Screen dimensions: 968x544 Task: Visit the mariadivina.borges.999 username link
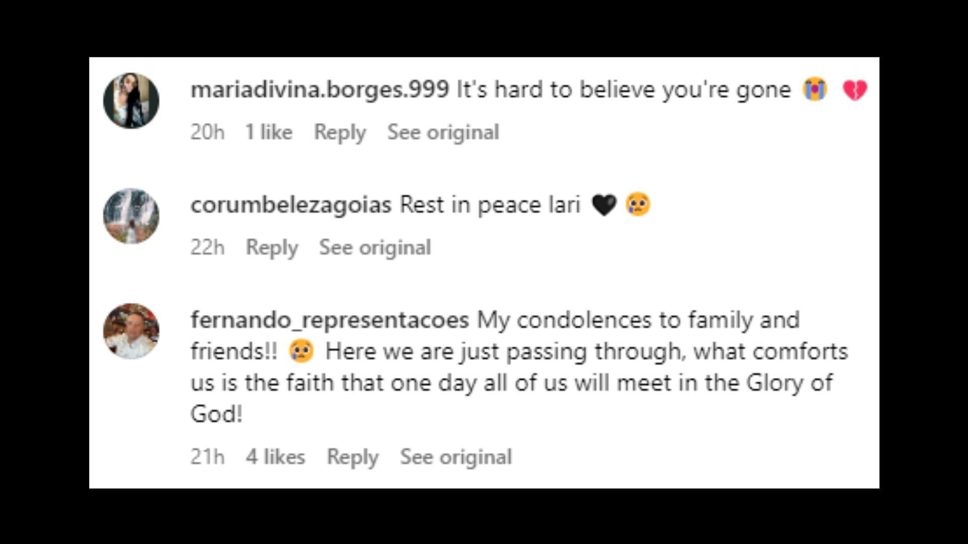pos(320,90)
